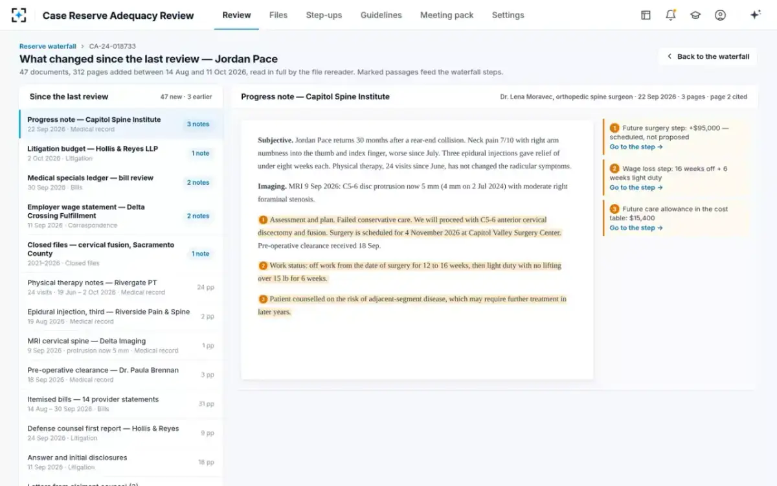Click the 2 notes badge on Medical specials ledger
The width and height of the screenshot is (777, 486).
pyautogui.click(x=198, y=182)
